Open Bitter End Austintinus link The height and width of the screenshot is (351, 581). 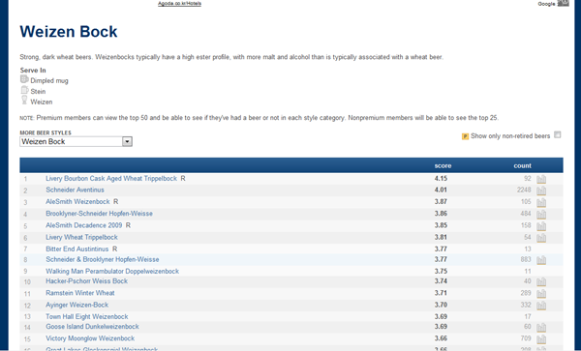tap(77, 249)
